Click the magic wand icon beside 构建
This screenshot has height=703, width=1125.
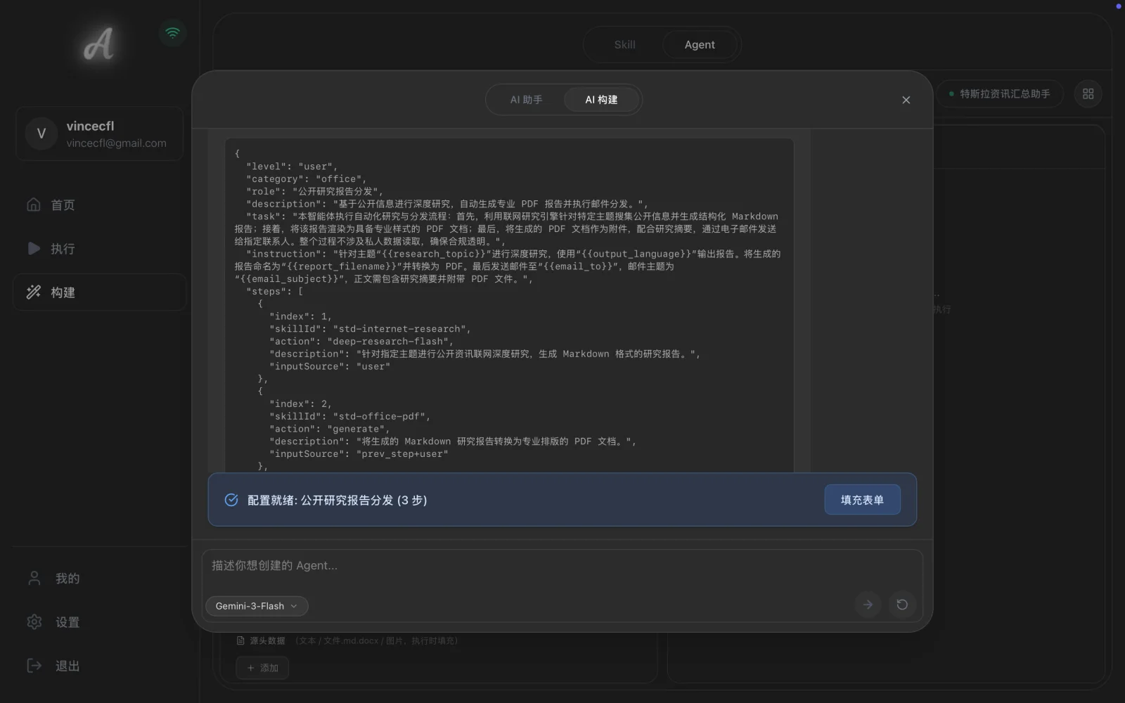point(34,292)
